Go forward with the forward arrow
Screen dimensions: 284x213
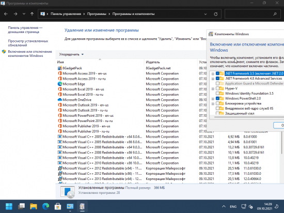[15, 14]
